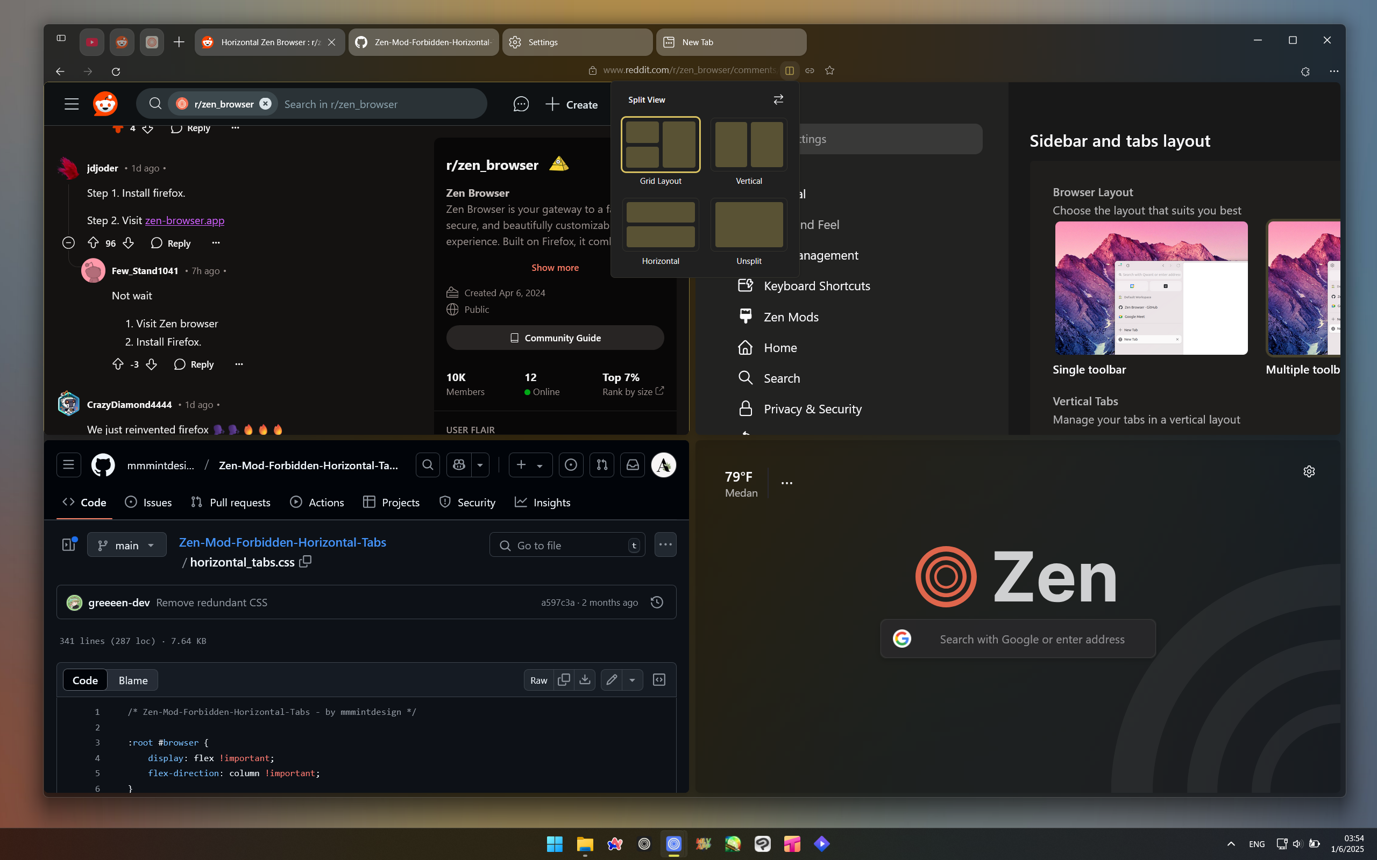The height and width of the screenshot is (860, 1377).
Task: Open Keyboard Shortcuts settings
Action: pos(817,285)
